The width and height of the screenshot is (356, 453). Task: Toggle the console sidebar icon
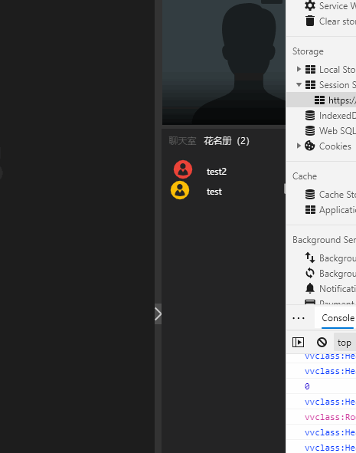coord(298,343)
